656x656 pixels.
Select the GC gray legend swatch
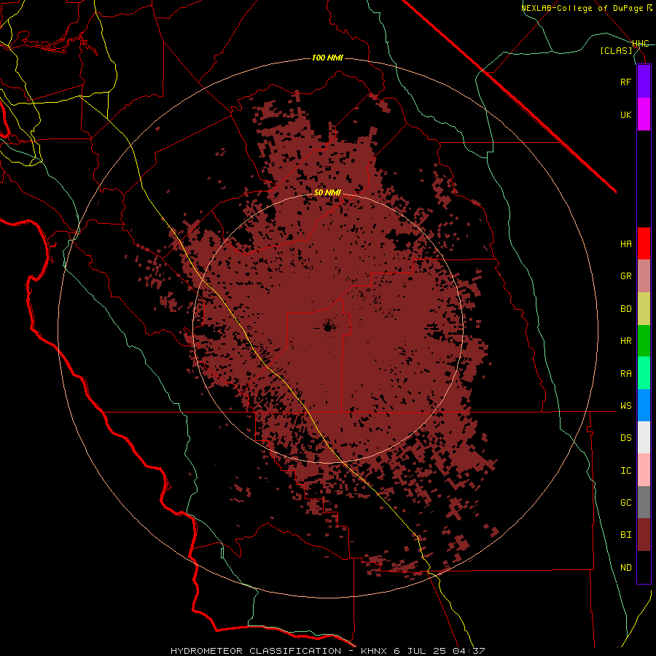click(644, 502)
